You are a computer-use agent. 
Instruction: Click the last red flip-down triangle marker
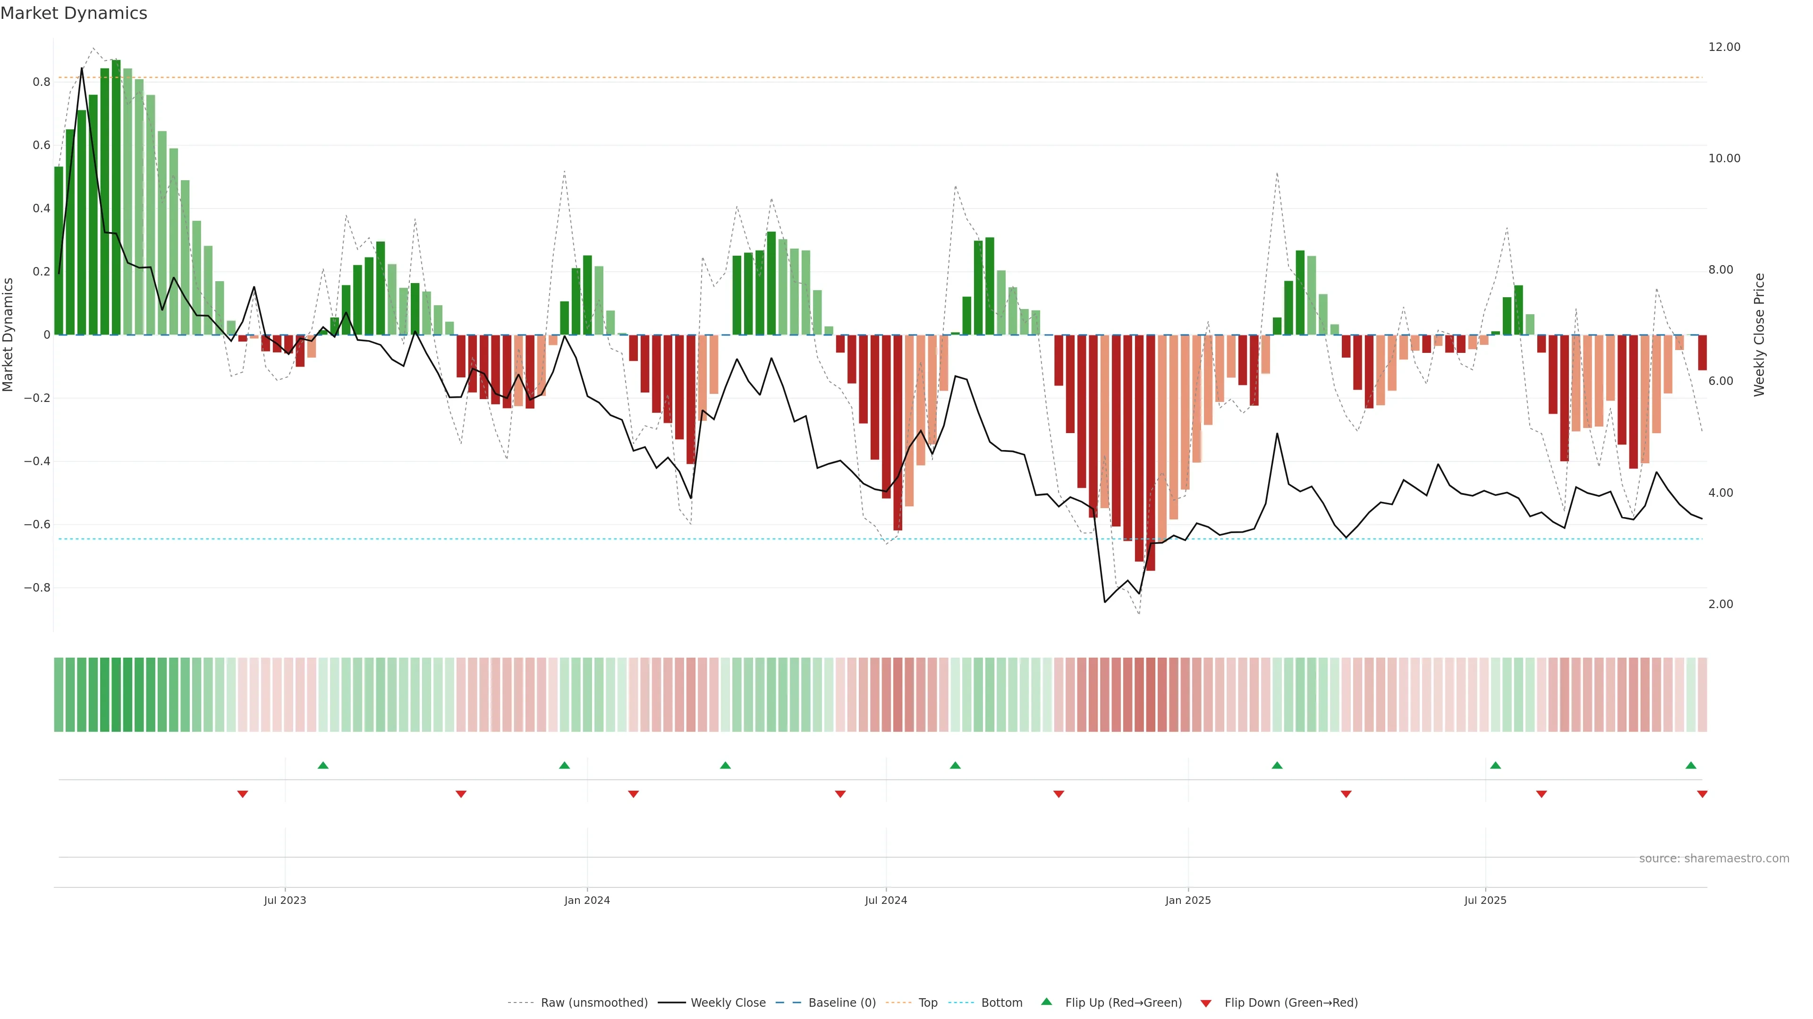tap(1702, 794)
